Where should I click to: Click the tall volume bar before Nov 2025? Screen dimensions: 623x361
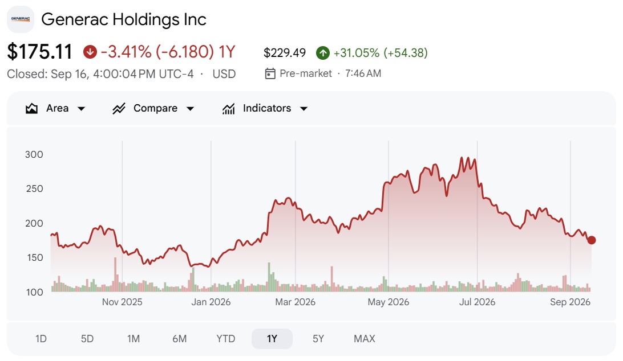click(x=116, y=274)
